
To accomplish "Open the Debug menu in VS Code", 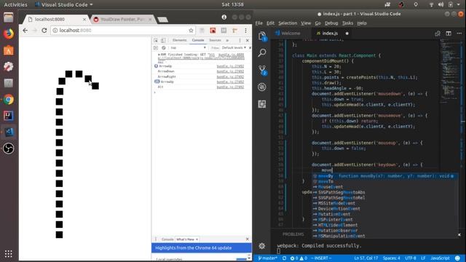I will (x=331, y=23).
